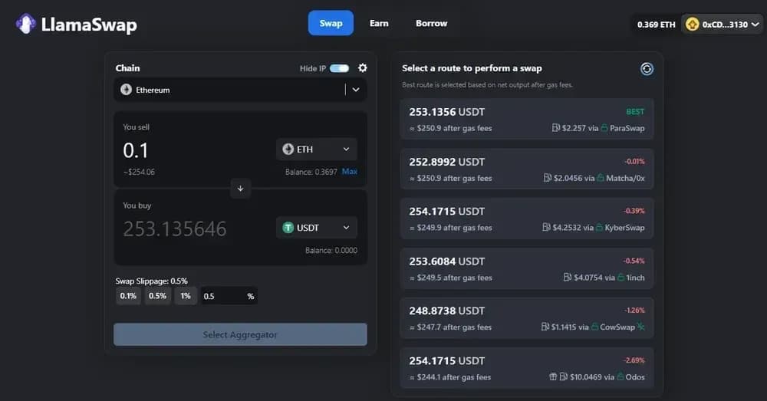Choose the KyberSwap route card
Image resolution: width=767 pixels, height=401 pixels.
[x=526, y=219]
